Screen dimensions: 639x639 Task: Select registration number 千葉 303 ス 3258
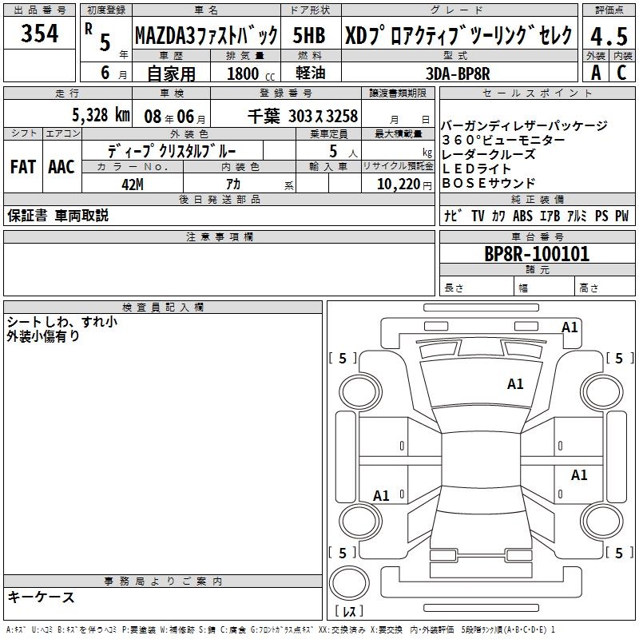pos(303,117)
